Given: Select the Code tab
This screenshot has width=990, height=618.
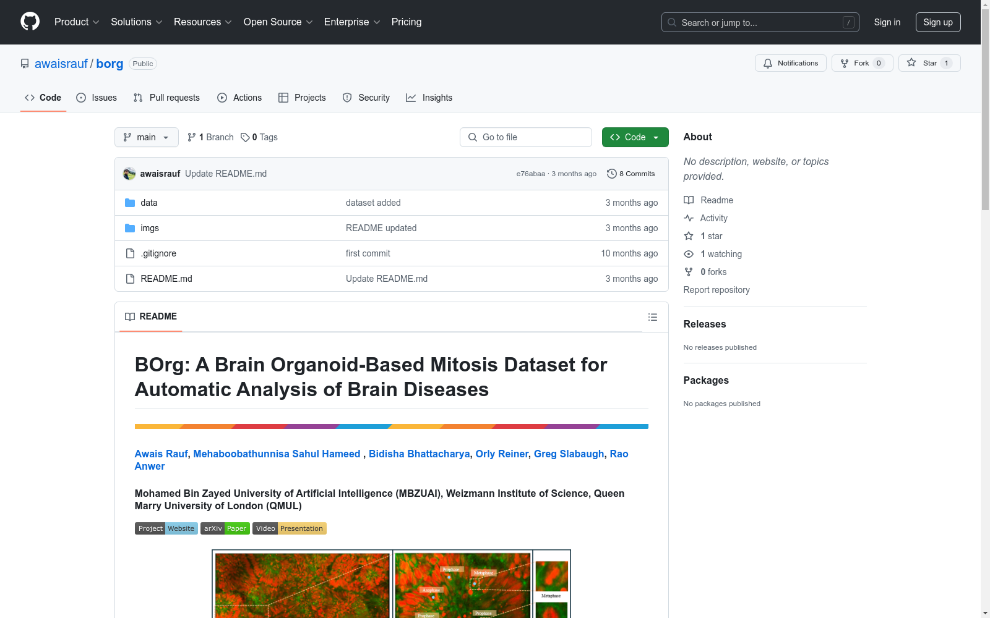Looking at the screenshot, I should pos(43,98).
